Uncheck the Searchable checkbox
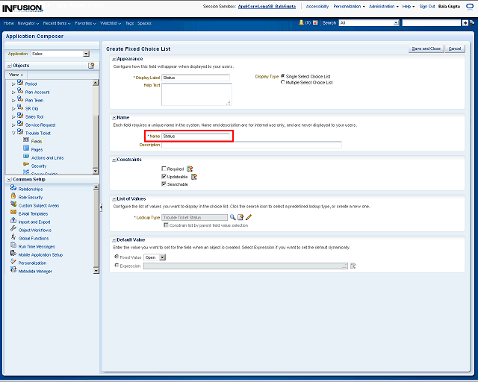The width and height of the screenshot is (478, 382). pyautogui.click(x=164, y=184)
